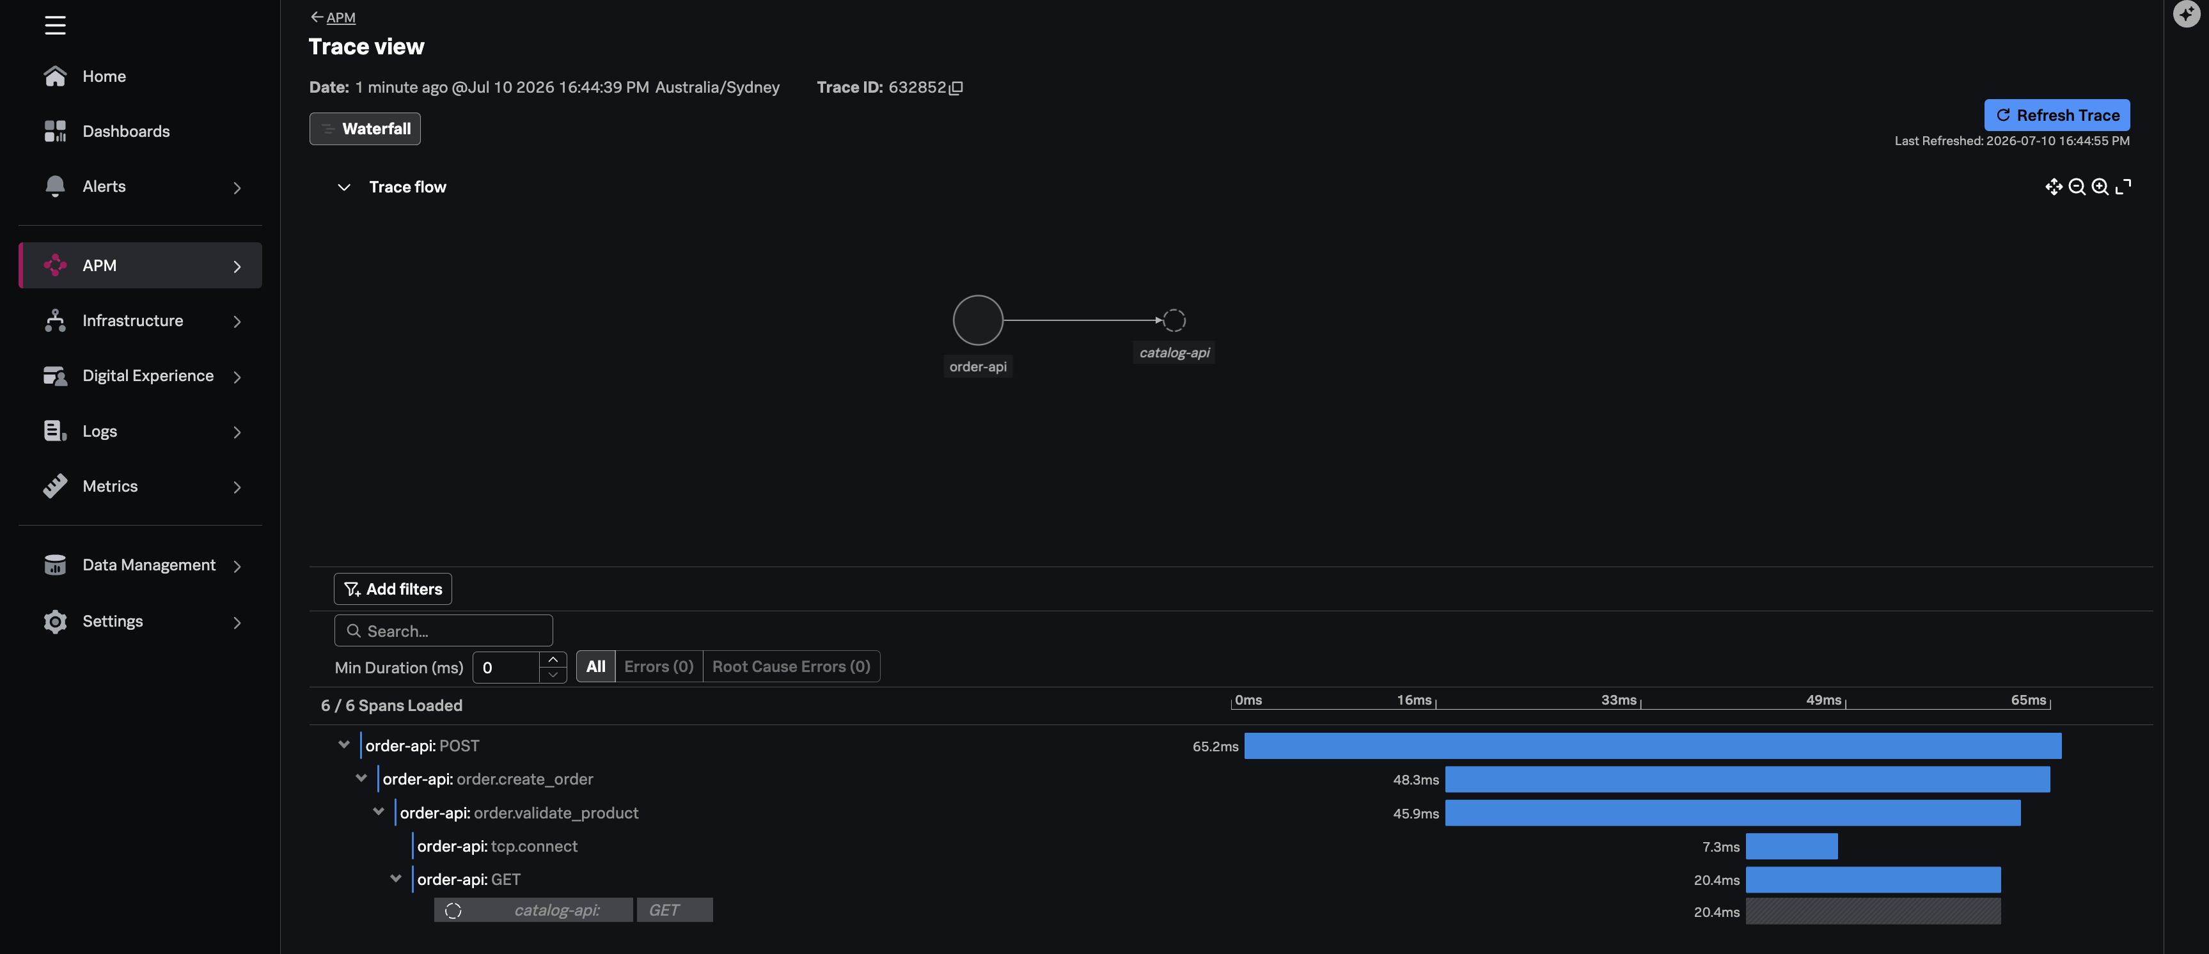The image size is (2209, 954).
Task: Expand the Settings submenu chevron
Action: 237,622
